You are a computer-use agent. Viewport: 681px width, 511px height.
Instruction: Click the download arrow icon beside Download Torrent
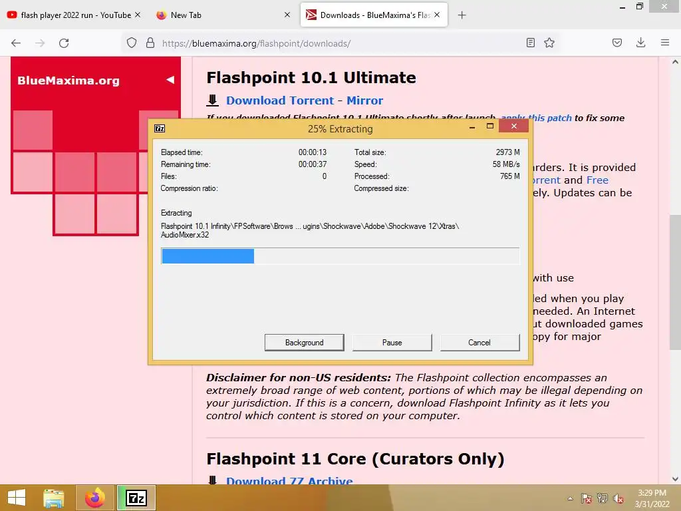[x=212, y=100]
